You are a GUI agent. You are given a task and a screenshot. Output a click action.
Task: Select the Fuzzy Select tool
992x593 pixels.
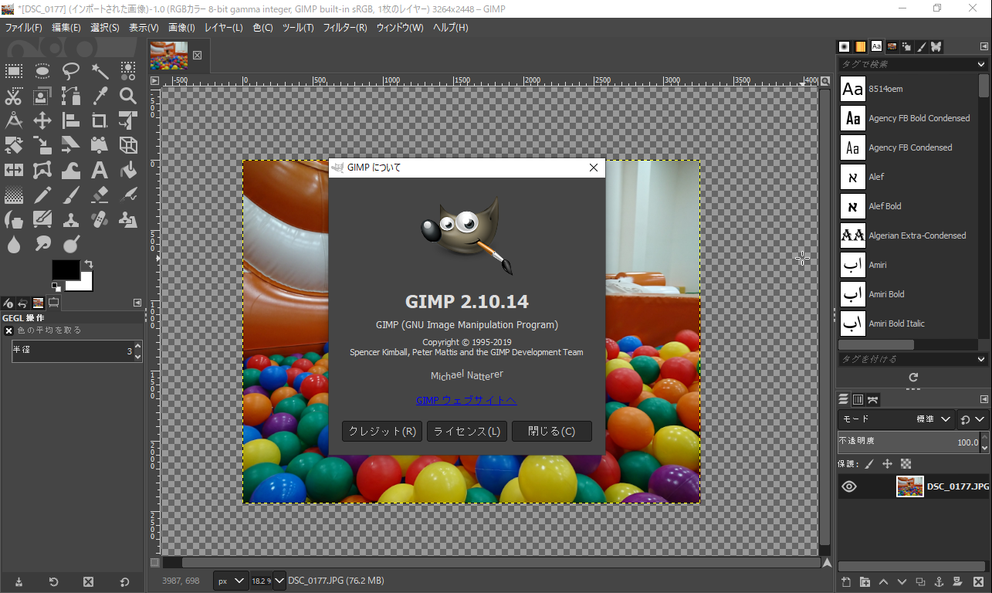pos(99,71)
